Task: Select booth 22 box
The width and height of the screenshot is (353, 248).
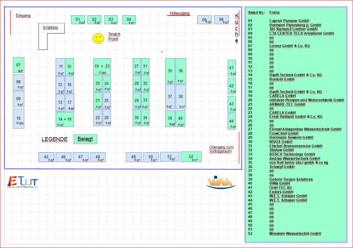Action: pyautogui.click(x=98, y=118)
